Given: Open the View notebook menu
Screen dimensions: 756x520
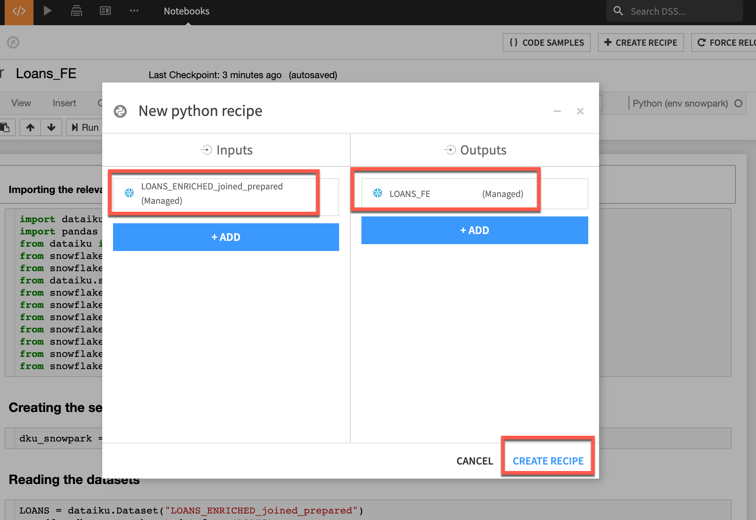Looking at the screenshot, I should tap(21, 103).
